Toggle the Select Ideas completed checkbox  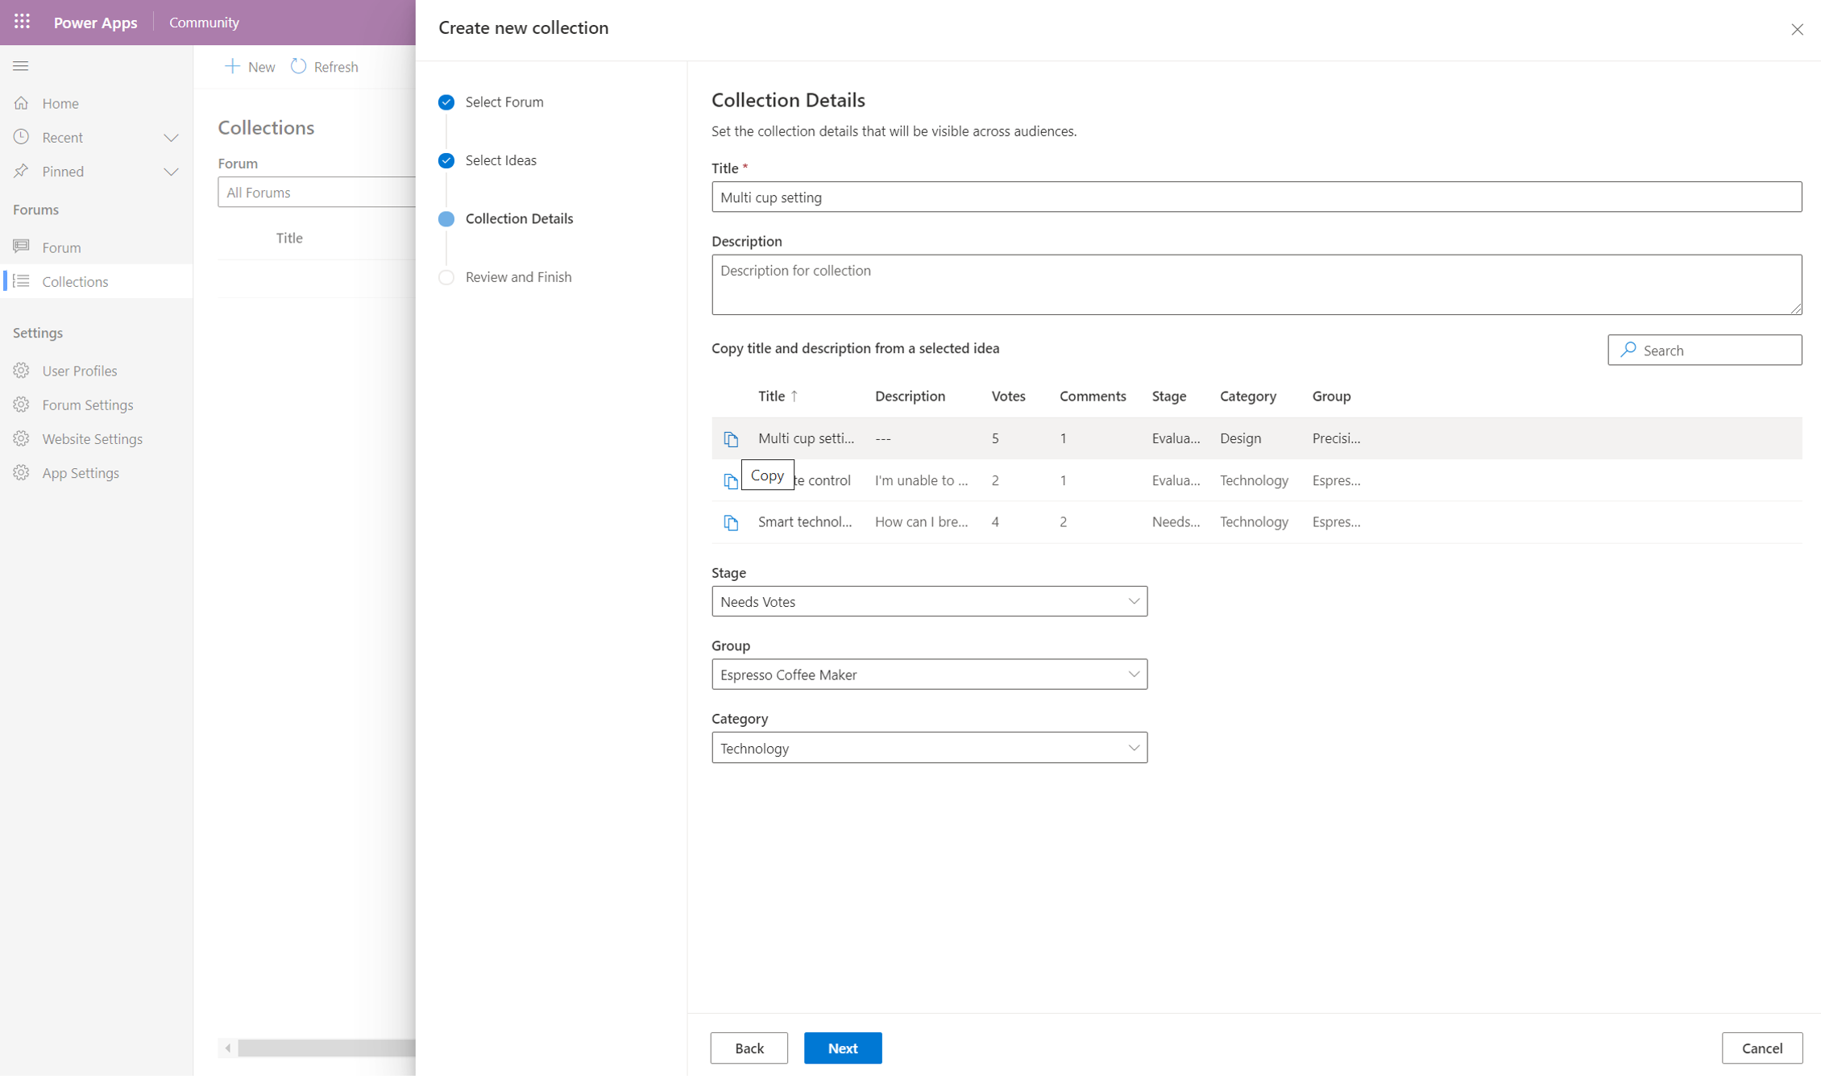tap(447, 160)
